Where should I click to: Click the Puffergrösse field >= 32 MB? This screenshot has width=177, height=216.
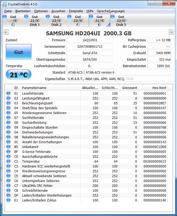point(160,40)
